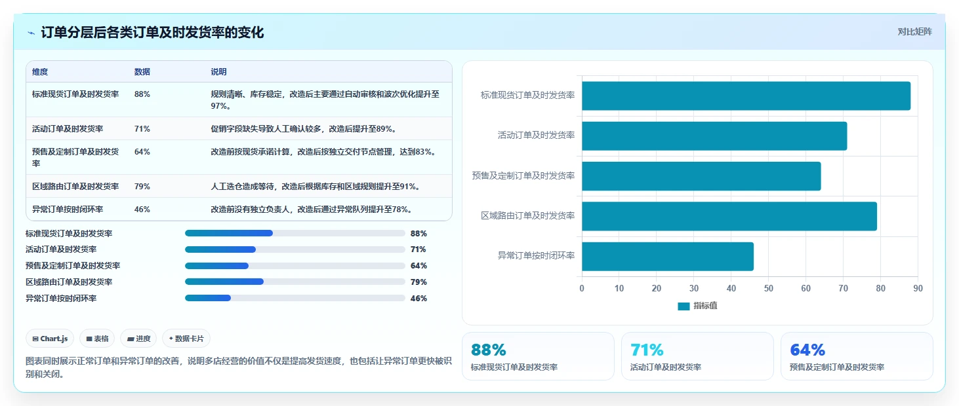959x406 pixels.
Task: Click the chart bar for 区域路由订单及时发货率
Action: tap(729, 216)
